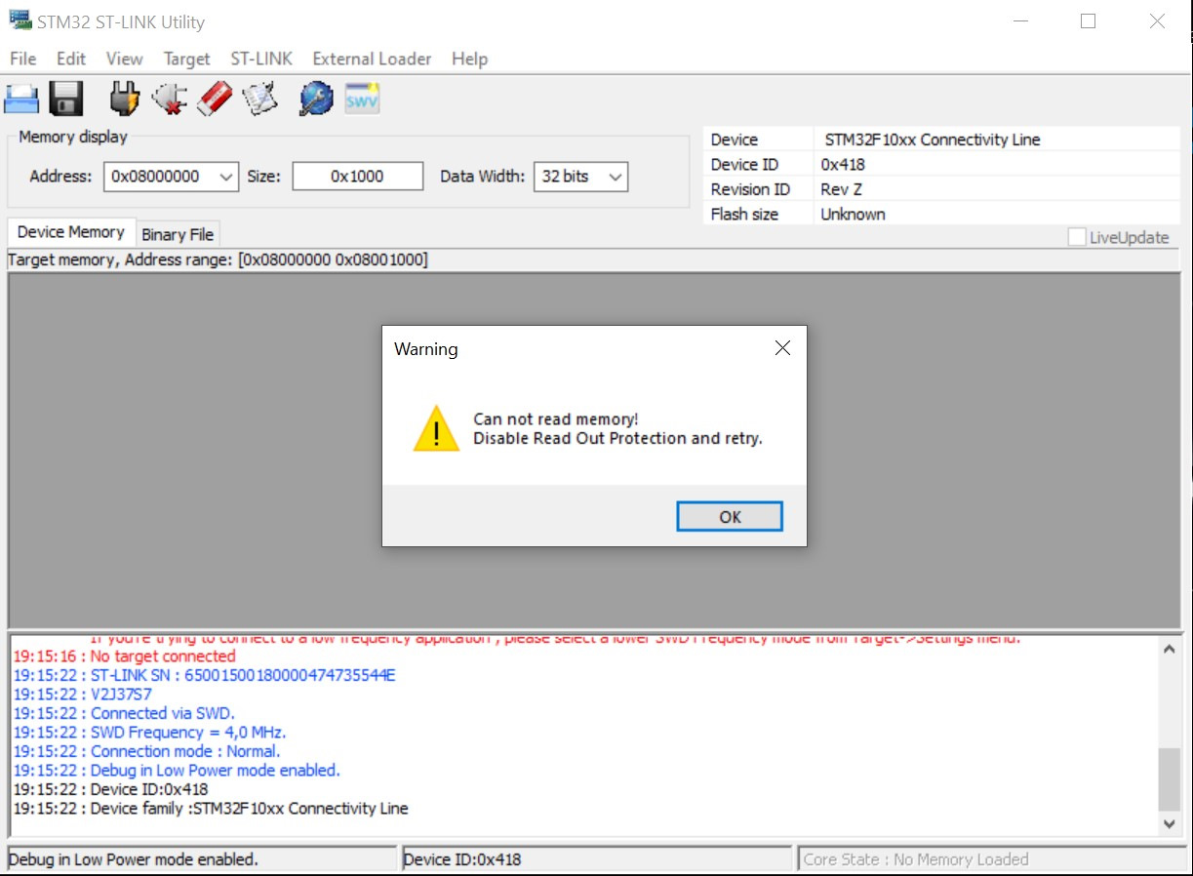This screenshot has height=876, width=1193.
Task: Click log line Connection mode : Normal
Action: pyautogui.click(x=146, y=751)
